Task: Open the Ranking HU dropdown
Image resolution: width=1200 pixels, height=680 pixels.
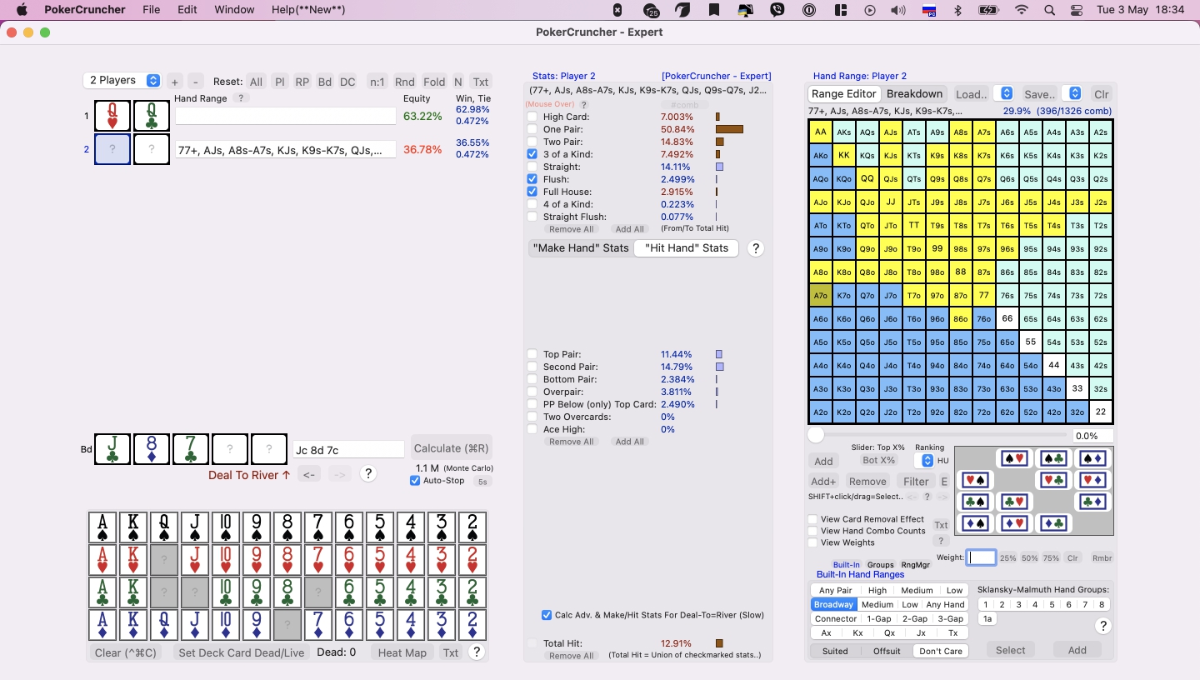Action: 927,461
